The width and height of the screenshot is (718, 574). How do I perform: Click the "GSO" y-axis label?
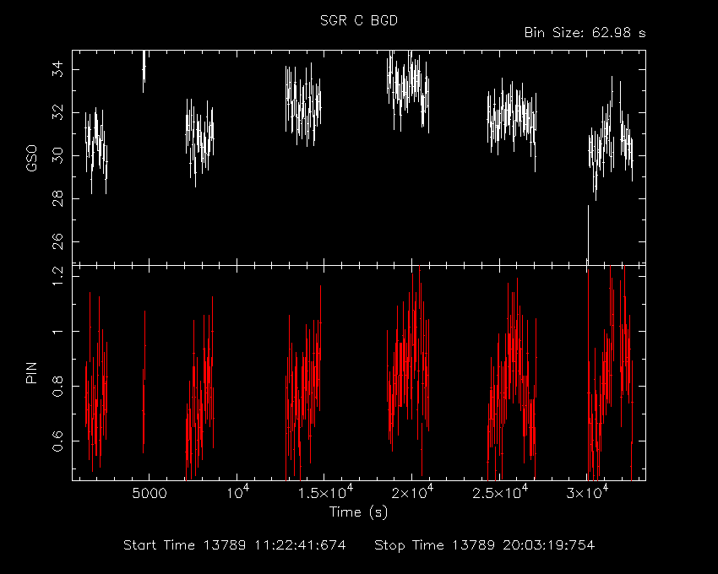[x=31, y=158]
